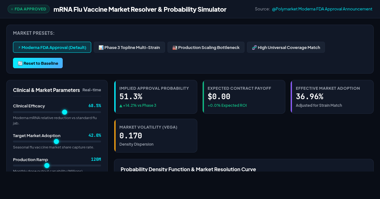Screen dimensions: 380x199
Task: Click the 51.3% probability value
Action: [131, 97]
